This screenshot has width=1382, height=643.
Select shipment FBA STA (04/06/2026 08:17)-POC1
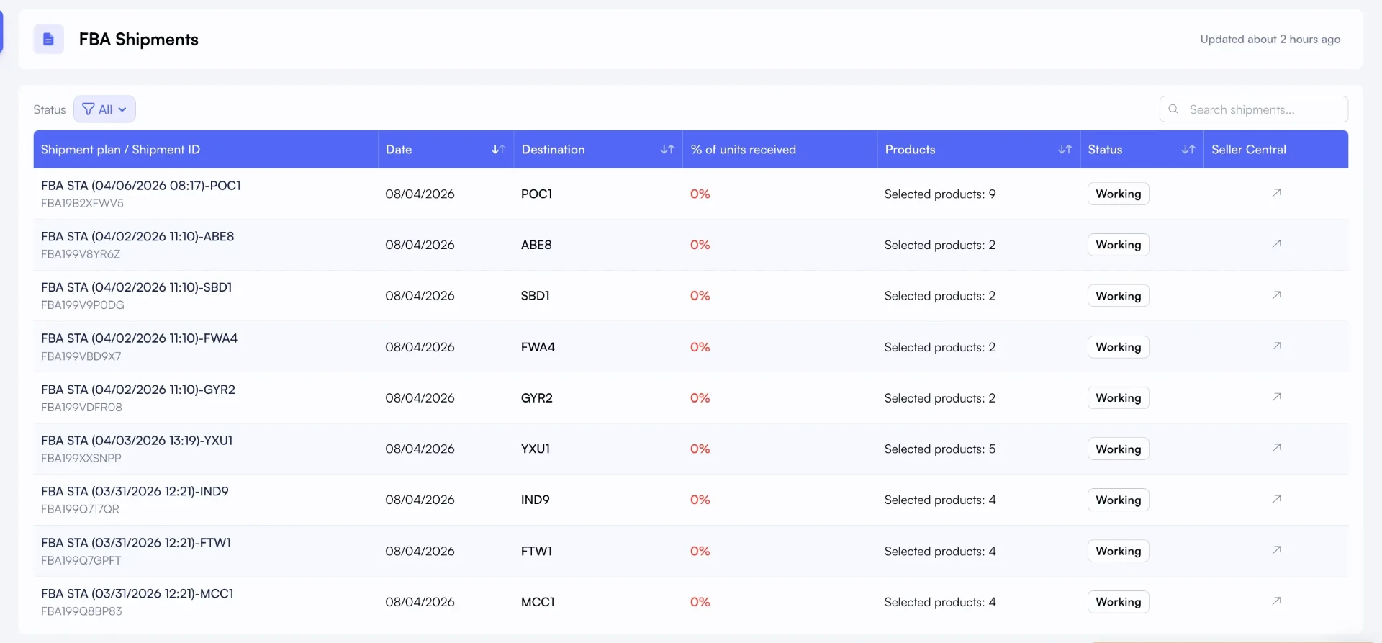click(x=141, y=186)
